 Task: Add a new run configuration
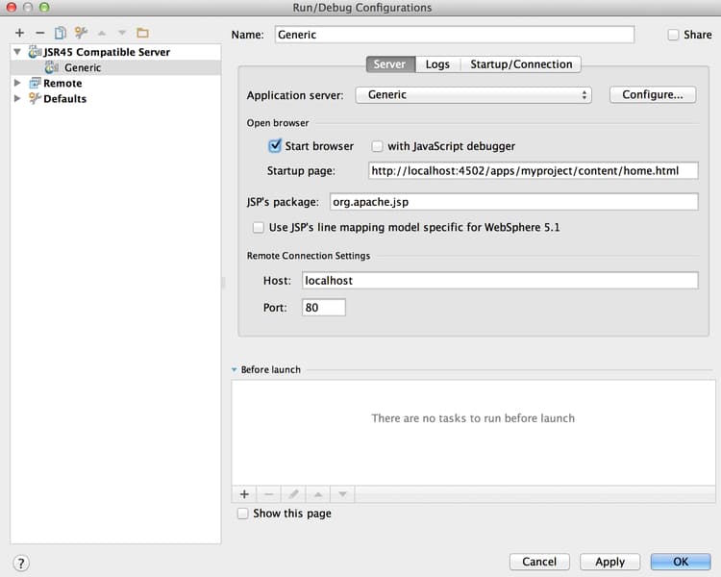pyautogui.click(x=19, y=33)
